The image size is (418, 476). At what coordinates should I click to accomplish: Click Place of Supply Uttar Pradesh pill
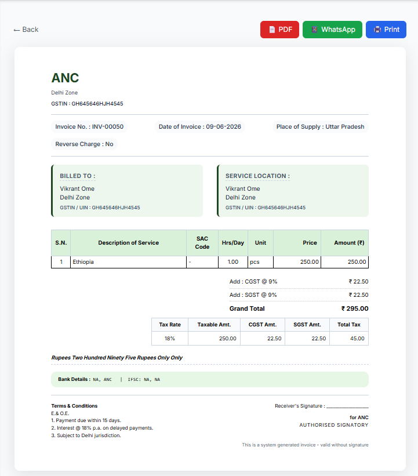[320, 126]
